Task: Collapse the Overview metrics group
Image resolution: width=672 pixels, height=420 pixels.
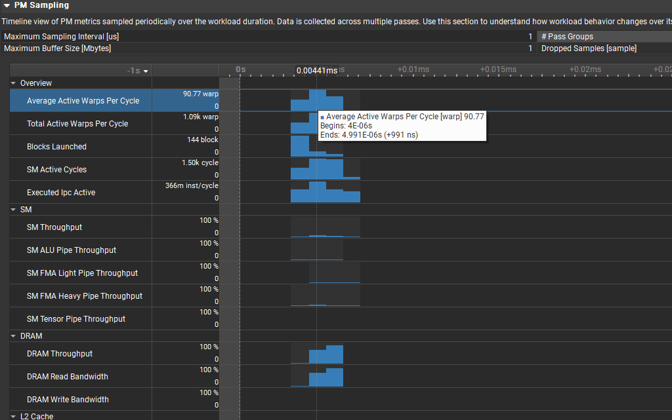Action: (x=13, y=83)
